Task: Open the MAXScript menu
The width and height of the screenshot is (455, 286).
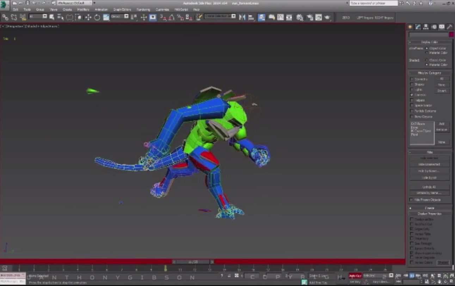Action: (181, 10)
